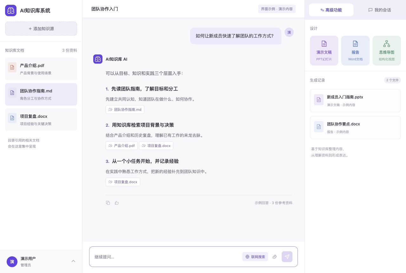Image resolution: width=406 pixels, height=273 pixels.
Task: Click the 生成记录 section label
Action: pyautogui.click(x=318, y=80)
